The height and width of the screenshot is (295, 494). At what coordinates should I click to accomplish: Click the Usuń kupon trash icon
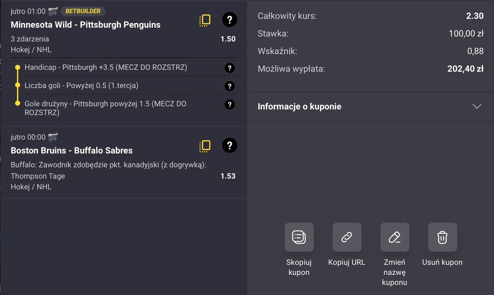pos(442,237)
